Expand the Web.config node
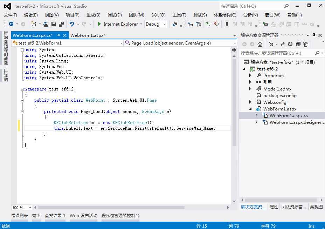 pyautogui.click(x=250, y=102)
